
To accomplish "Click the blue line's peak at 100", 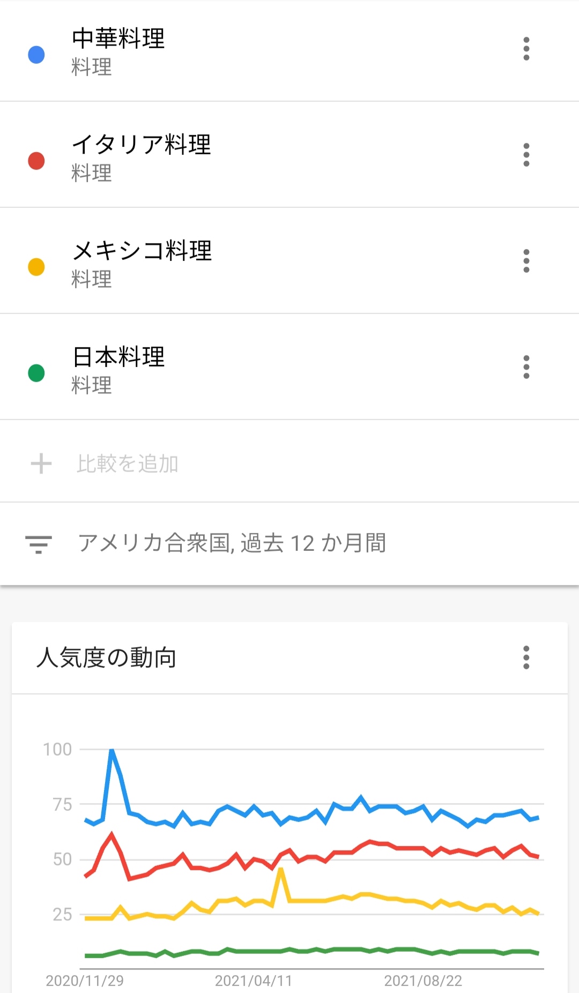I will [x=112, y=750].
